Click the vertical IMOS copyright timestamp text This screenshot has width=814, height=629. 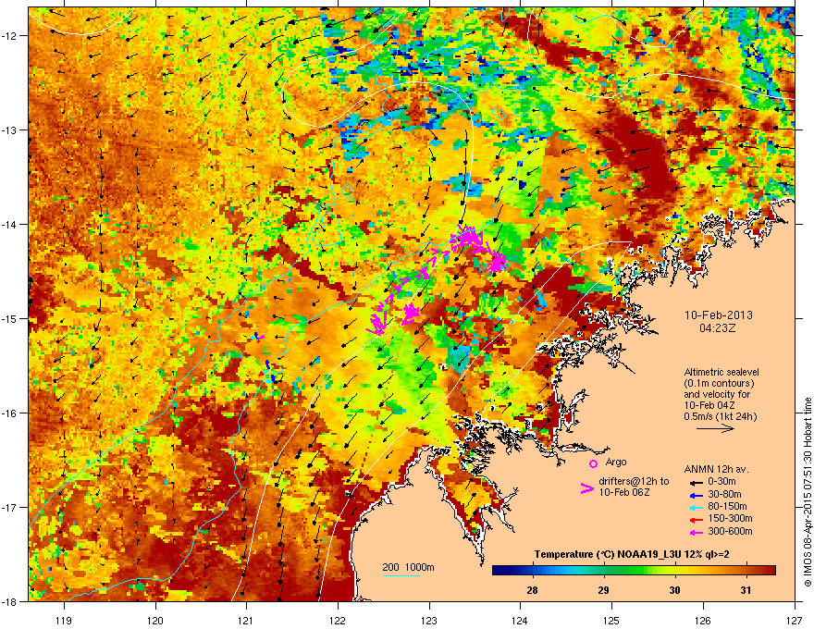tap(808, 492)
